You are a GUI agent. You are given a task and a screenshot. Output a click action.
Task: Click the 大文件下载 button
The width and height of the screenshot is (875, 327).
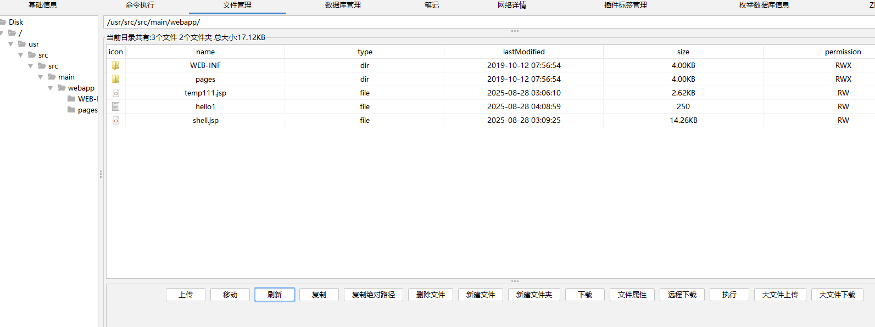(838, 295)
